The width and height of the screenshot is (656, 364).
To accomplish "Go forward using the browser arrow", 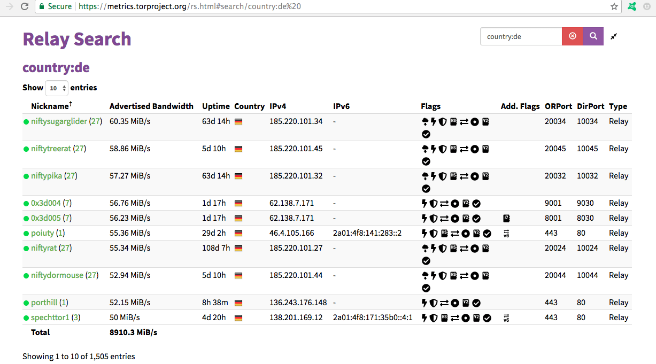I will [9, 6].
